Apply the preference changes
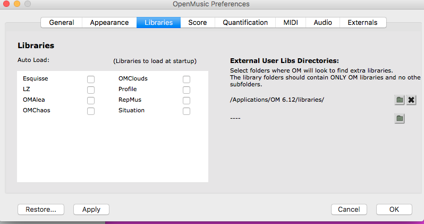Viewport: 424px width, 224px height. click(91, 210)
